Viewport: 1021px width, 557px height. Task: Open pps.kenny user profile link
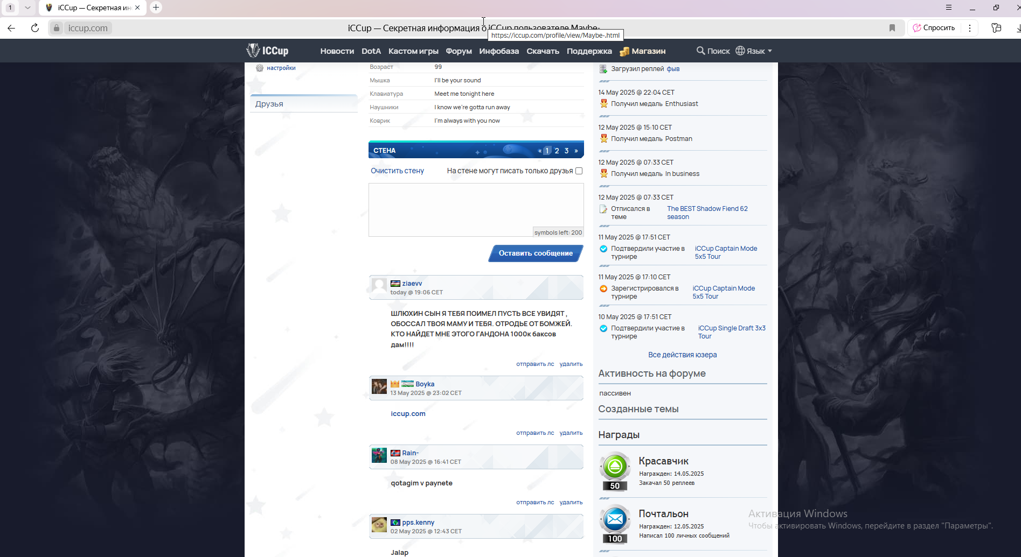(418, 523)
